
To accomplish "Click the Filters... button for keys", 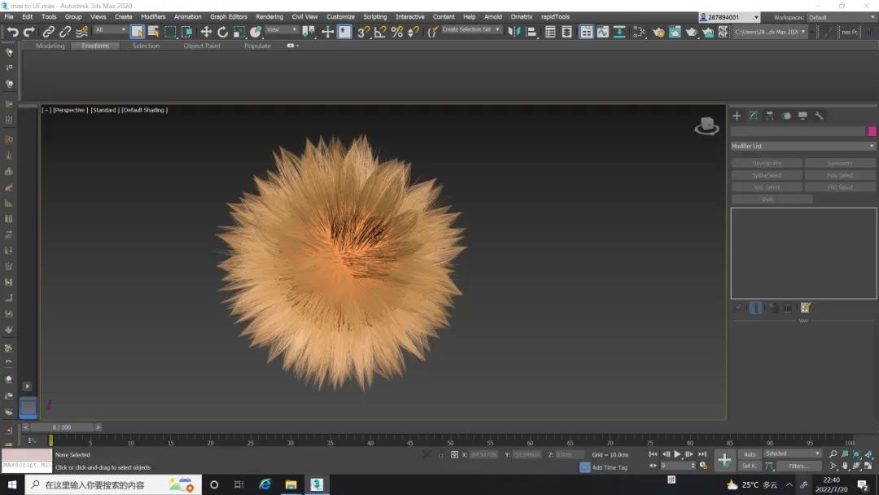I will coord(798,467).
